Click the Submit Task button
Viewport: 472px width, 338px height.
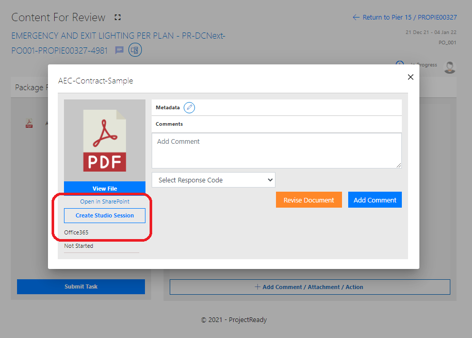point(81,286)
